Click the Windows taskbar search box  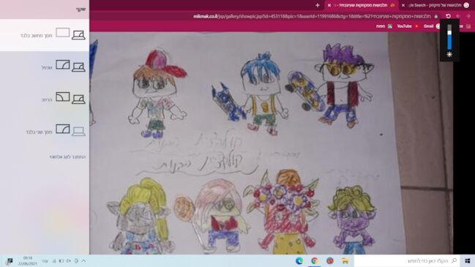pyautogui.click(x=407, y=260)
